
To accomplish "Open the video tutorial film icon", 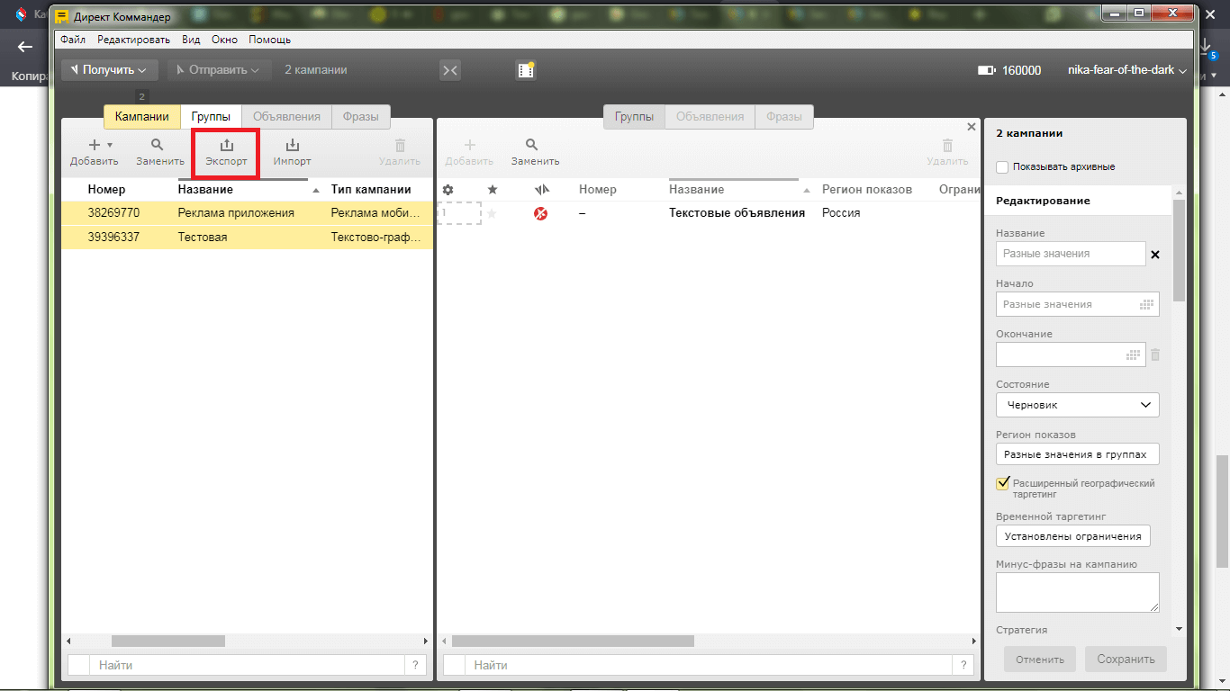I will 526,70.
